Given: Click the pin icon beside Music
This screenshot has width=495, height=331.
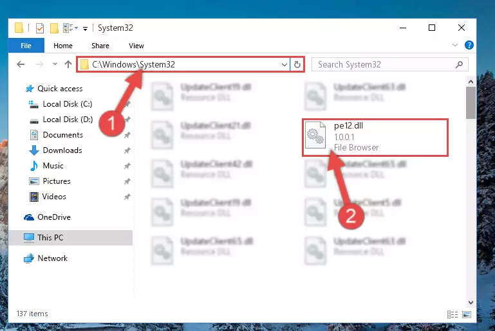Looking at the screenshot, I should (x=127, y=166).
